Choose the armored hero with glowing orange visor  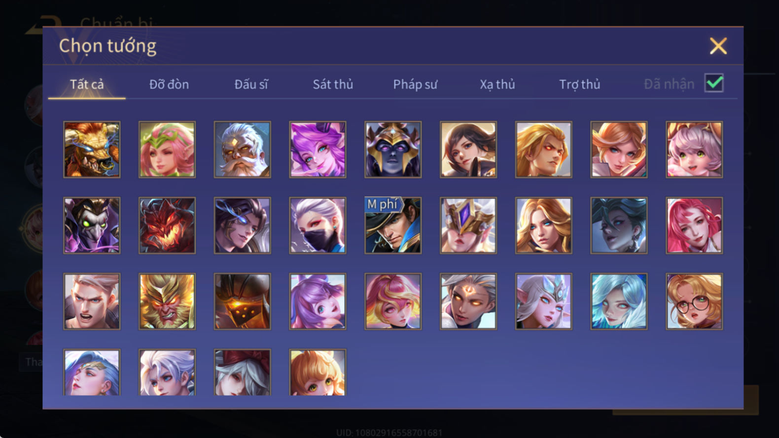tap(242, 301)
